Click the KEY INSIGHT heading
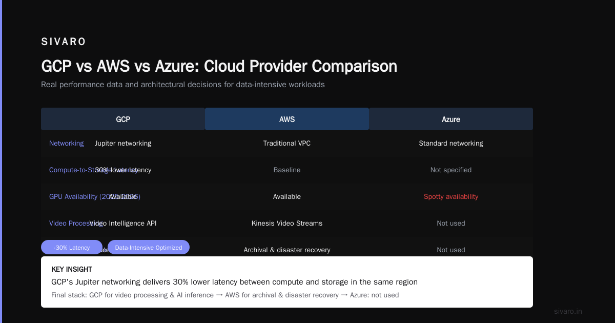Viewport: 615px width, 323px height. coord(72,269)
